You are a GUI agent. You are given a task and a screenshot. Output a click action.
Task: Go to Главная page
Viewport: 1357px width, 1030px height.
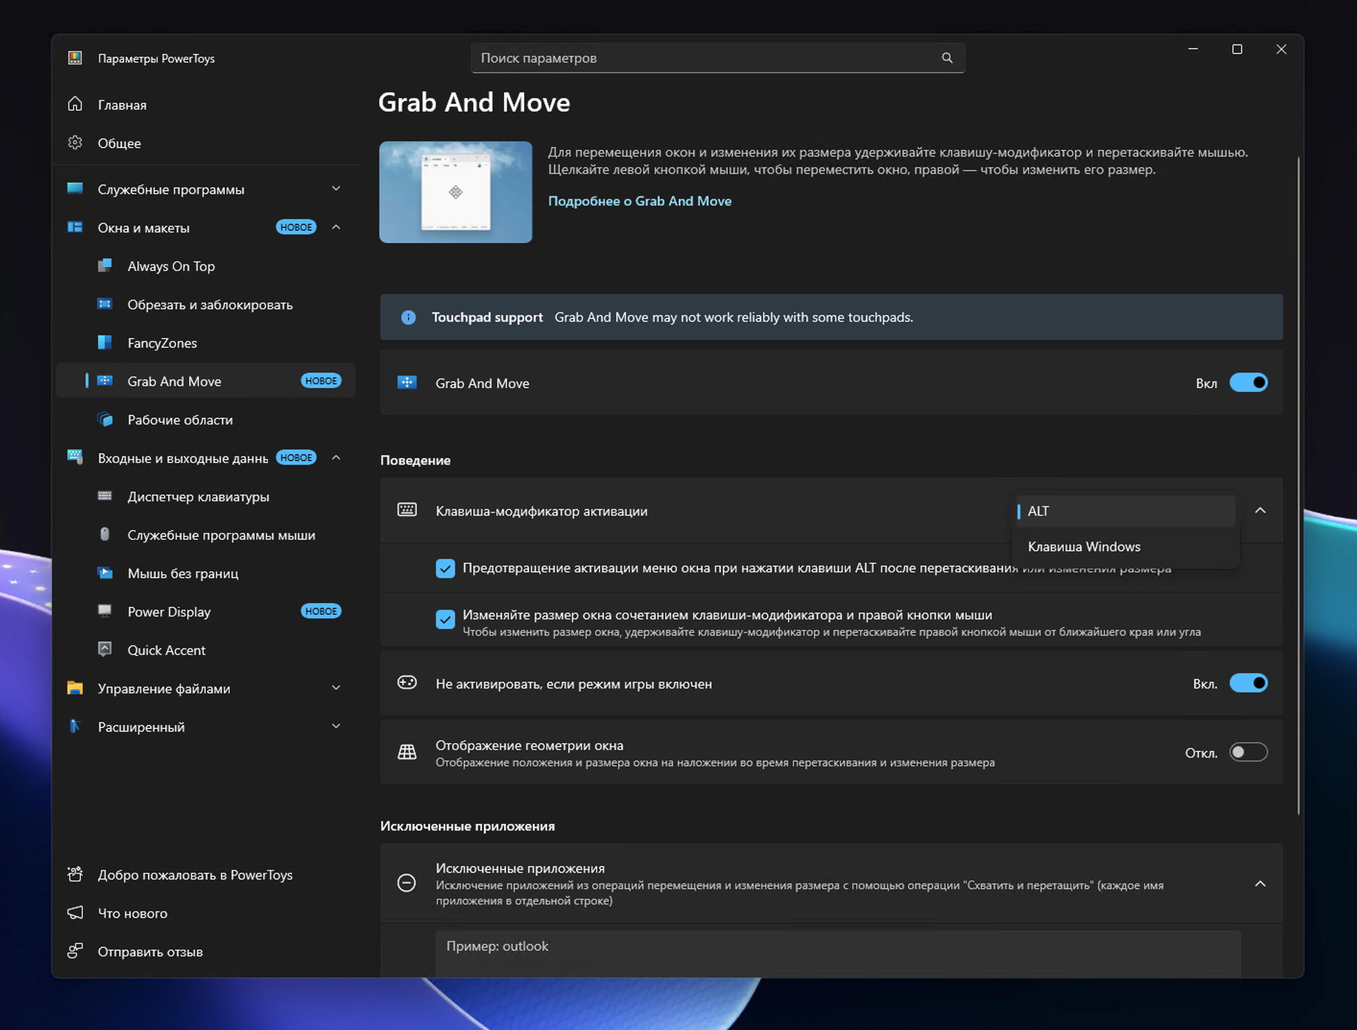122,105
